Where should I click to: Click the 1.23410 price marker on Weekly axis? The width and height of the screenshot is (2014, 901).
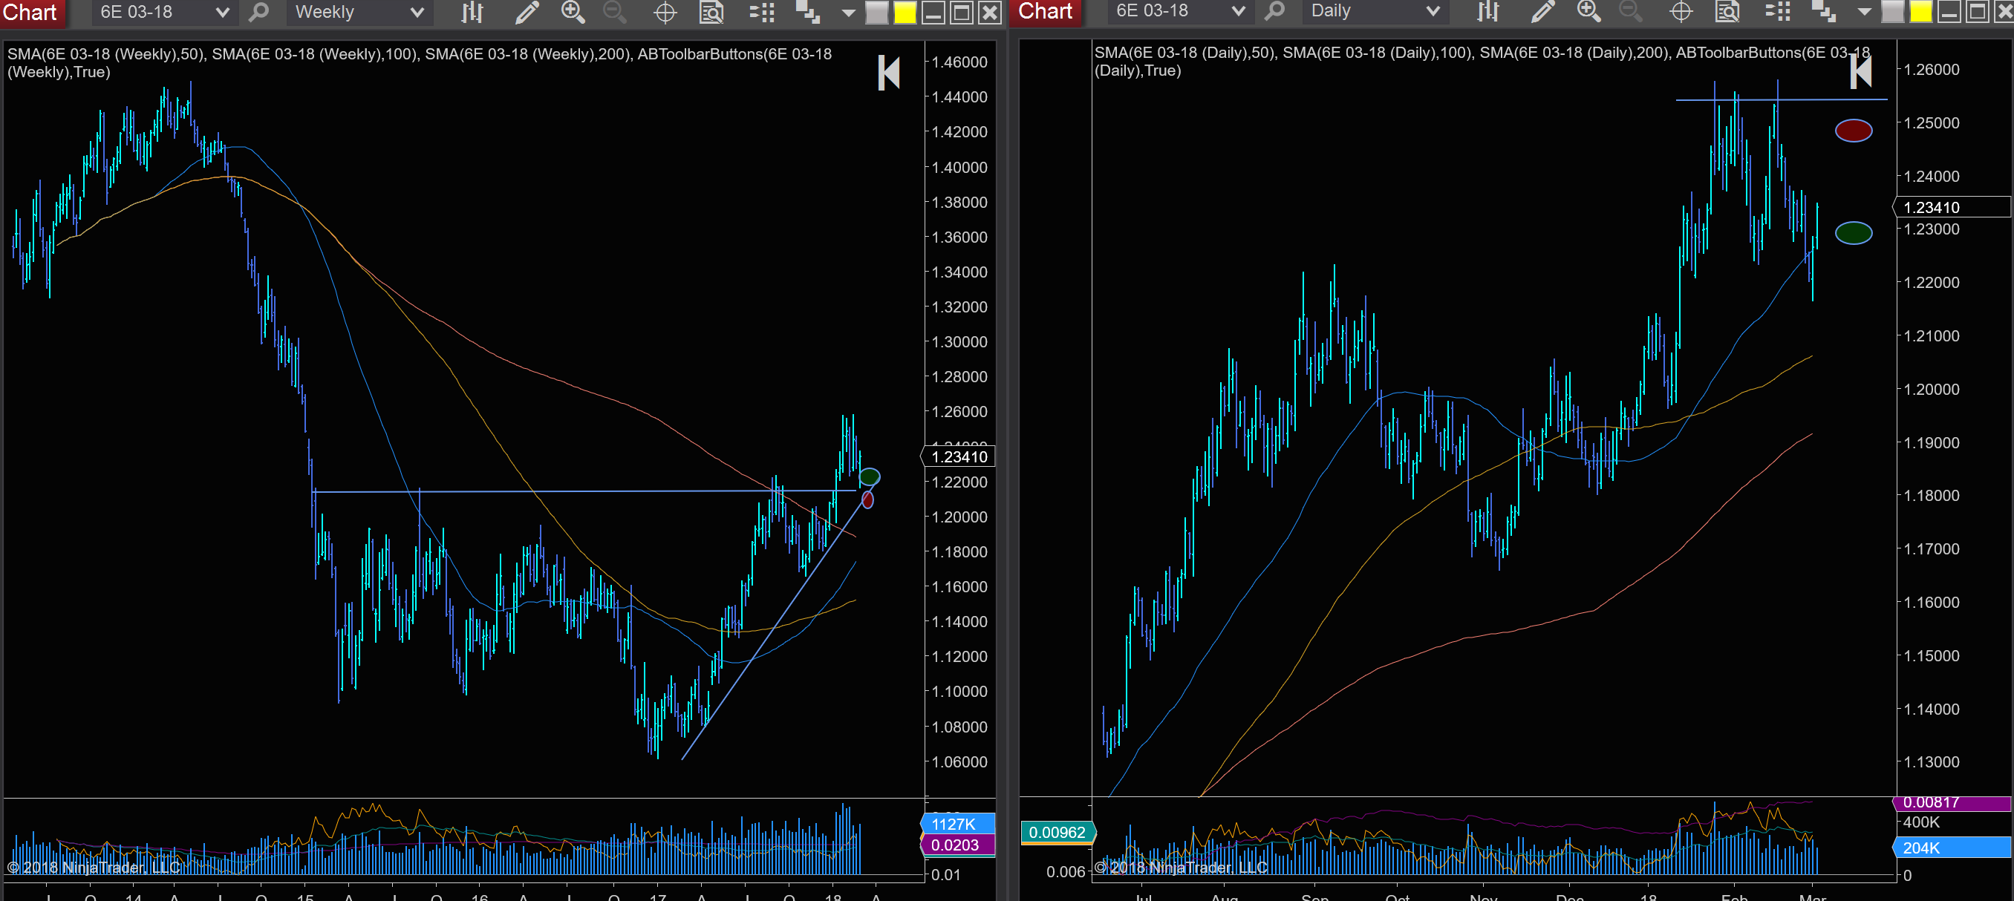[x=959, y=456]
